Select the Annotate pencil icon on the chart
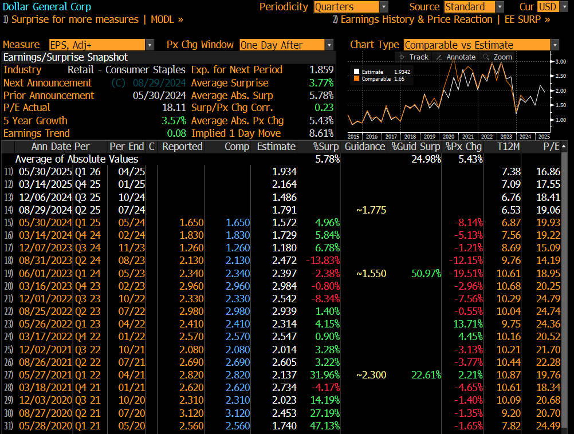The height and width of the screenshot is (434, 574). click(439, 57)
